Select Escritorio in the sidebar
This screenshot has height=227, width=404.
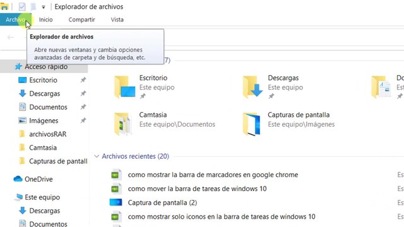[43, 80]
